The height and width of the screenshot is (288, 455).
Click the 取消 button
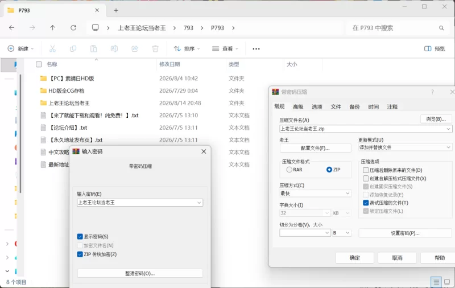pyautogui.click(x=397, y=258)
